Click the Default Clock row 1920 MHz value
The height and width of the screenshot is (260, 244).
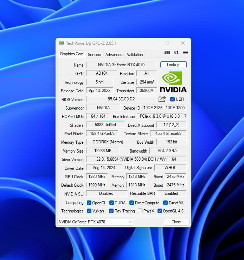click(97, 185)
